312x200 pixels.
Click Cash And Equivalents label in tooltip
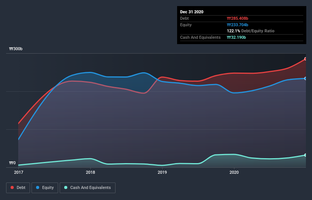coord(200,37)
